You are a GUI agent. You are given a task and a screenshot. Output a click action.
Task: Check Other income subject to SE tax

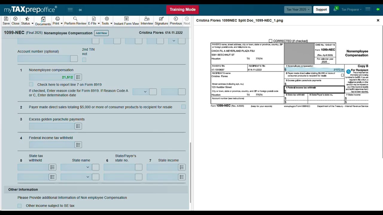click(x=19, y=206)
